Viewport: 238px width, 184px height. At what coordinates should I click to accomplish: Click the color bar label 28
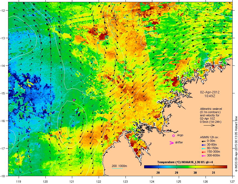158,173
